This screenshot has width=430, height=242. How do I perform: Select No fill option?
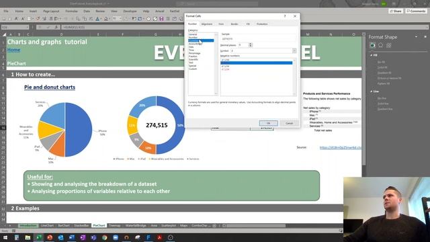coord(381,63)
